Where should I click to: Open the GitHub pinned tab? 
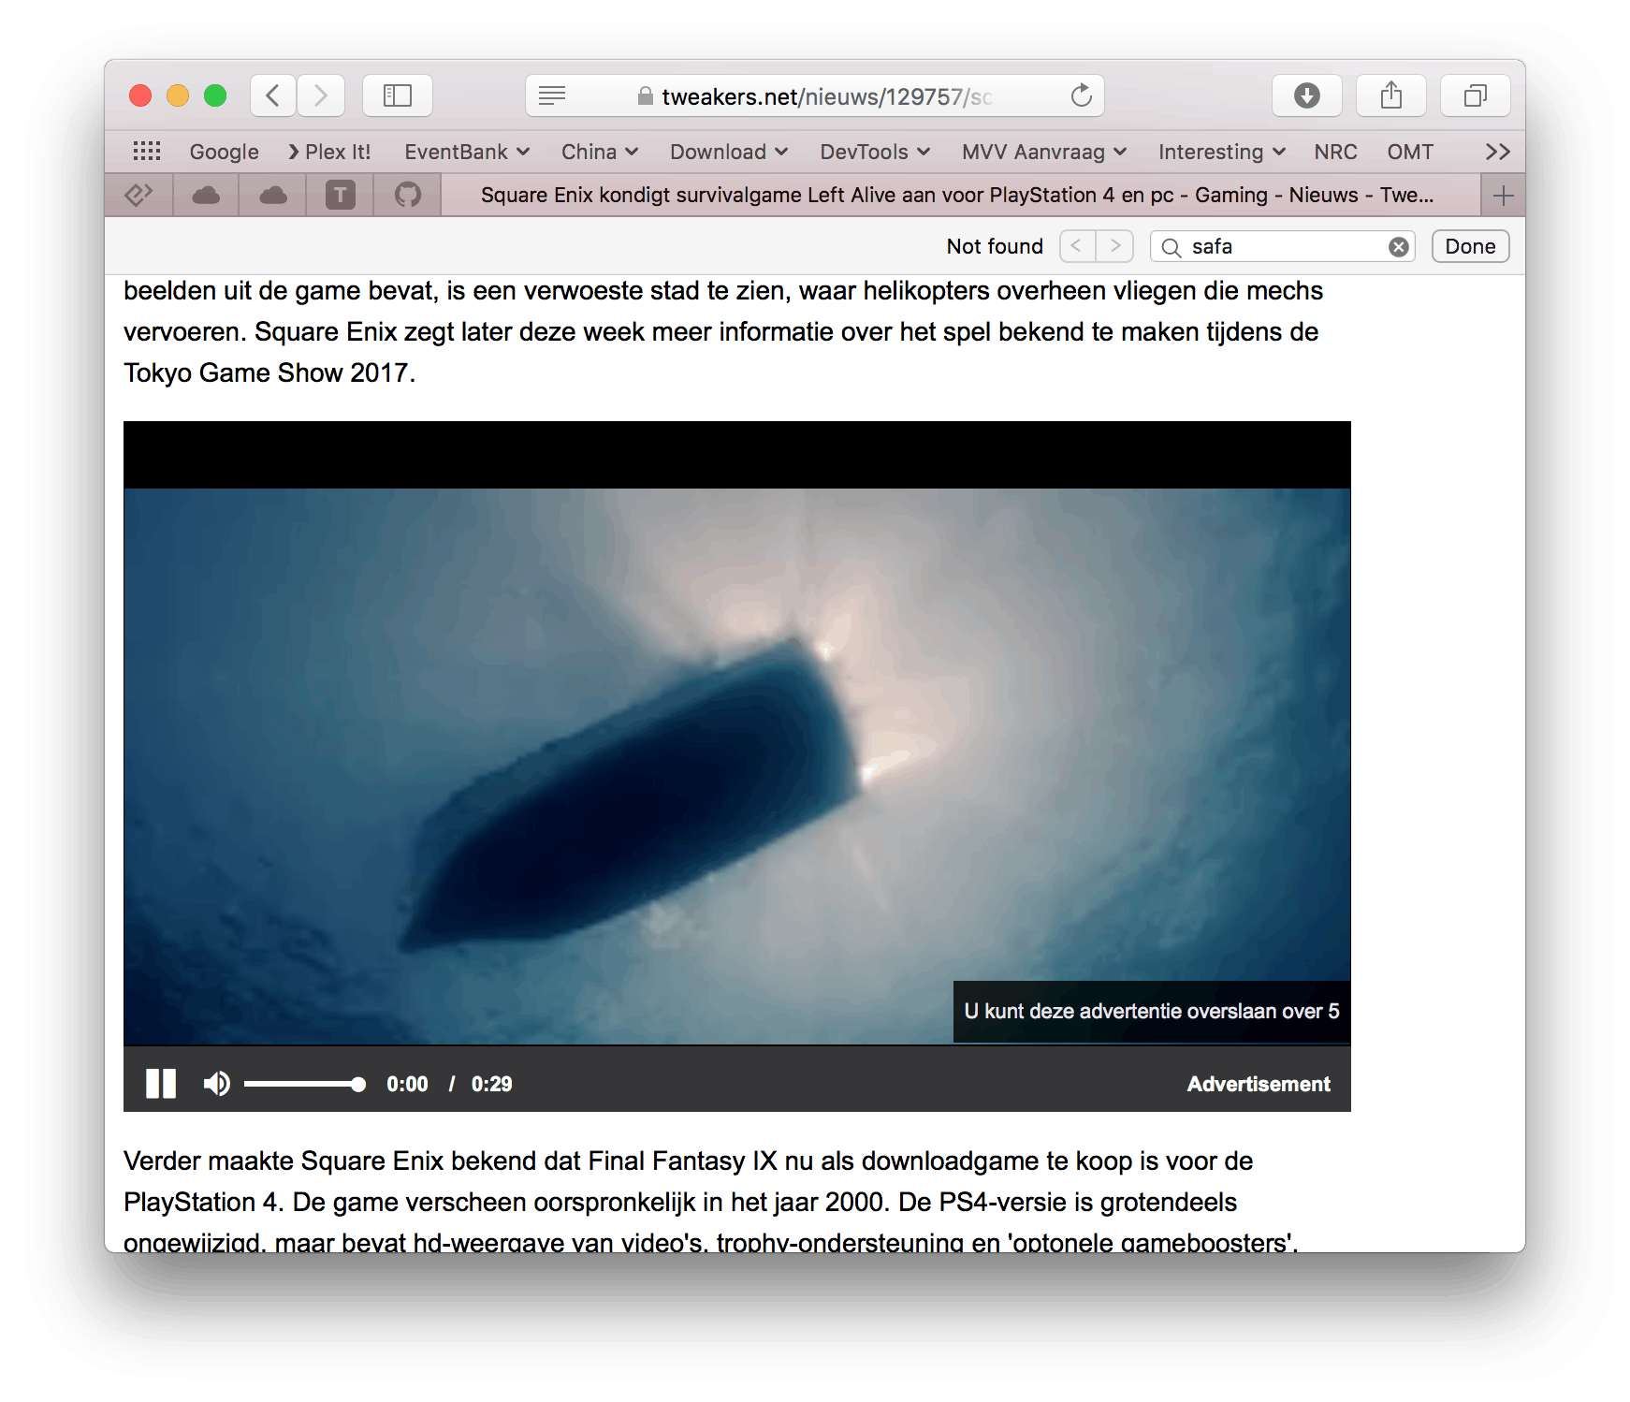[408, 195]
